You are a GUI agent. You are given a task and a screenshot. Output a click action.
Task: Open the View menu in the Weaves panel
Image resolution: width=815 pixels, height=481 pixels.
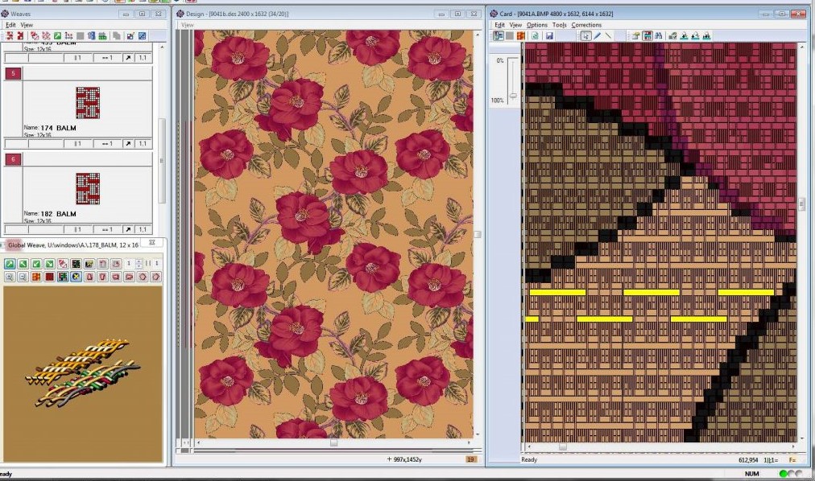27,24
